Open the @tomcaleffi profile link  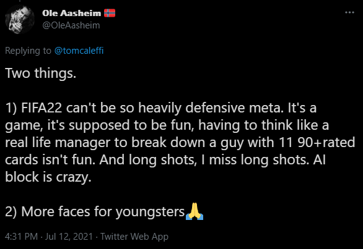pyautogui.click(x=79, y=51)
